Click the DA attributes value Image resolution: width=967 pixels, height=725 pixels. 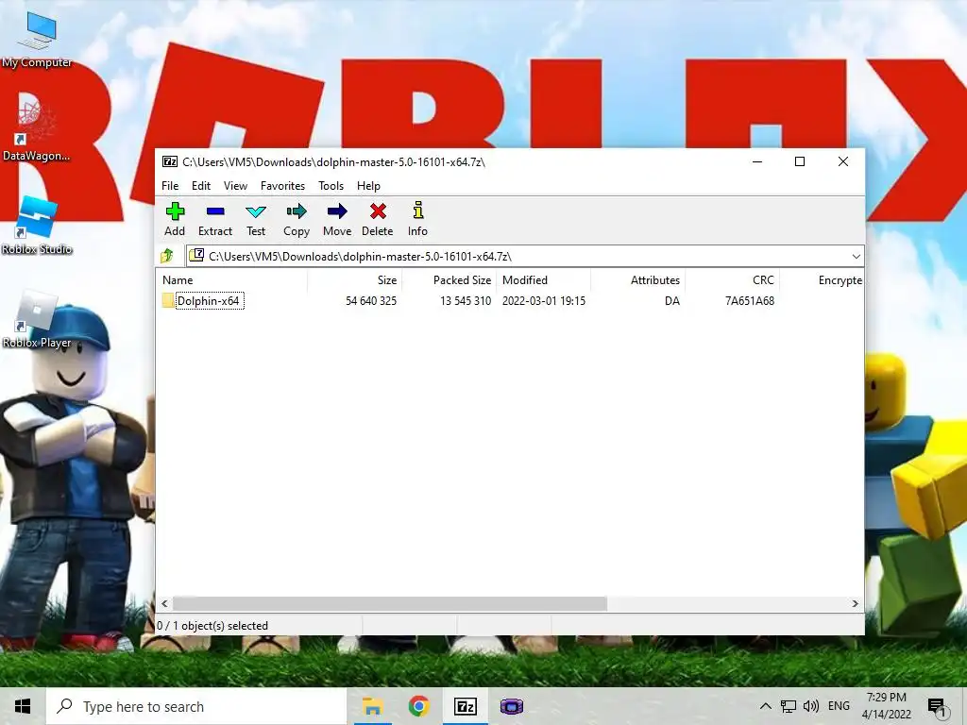(x=672, y=301)
